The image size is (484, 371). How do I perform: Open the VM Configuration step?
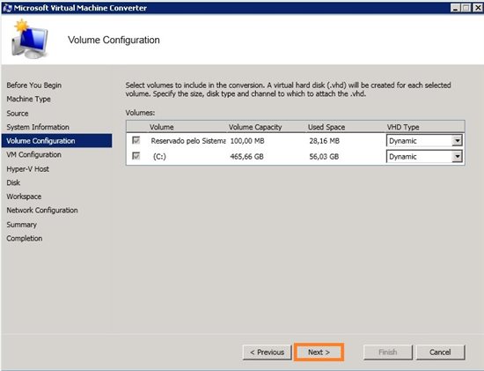pos(33,154)
